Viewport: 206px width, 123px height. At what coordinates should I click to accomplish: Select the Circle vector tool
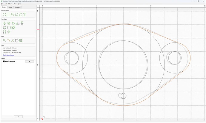click(x=4, y=15)
